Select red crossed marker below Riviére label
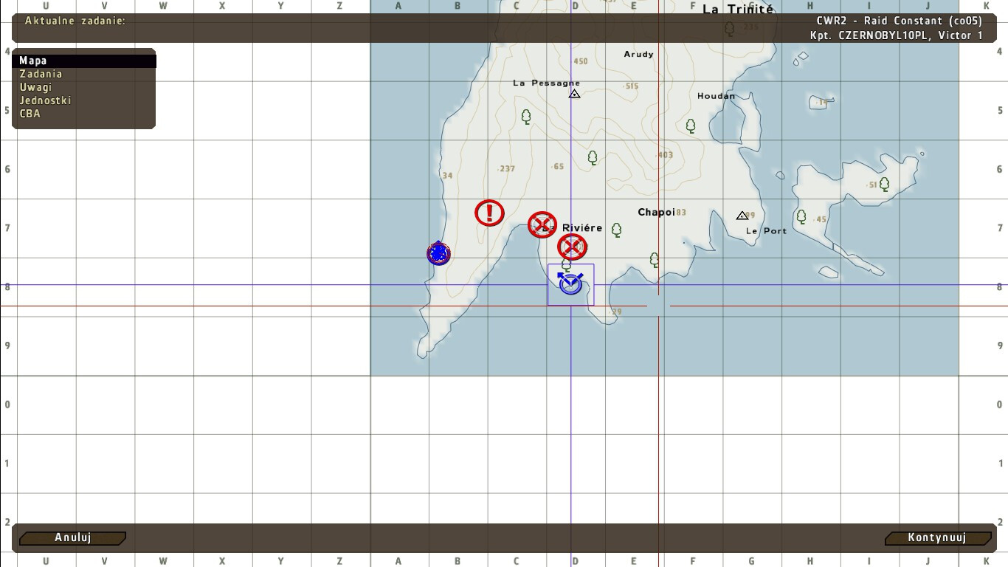The width and height of the screenshot is (1008, 567). pos(572,247)
